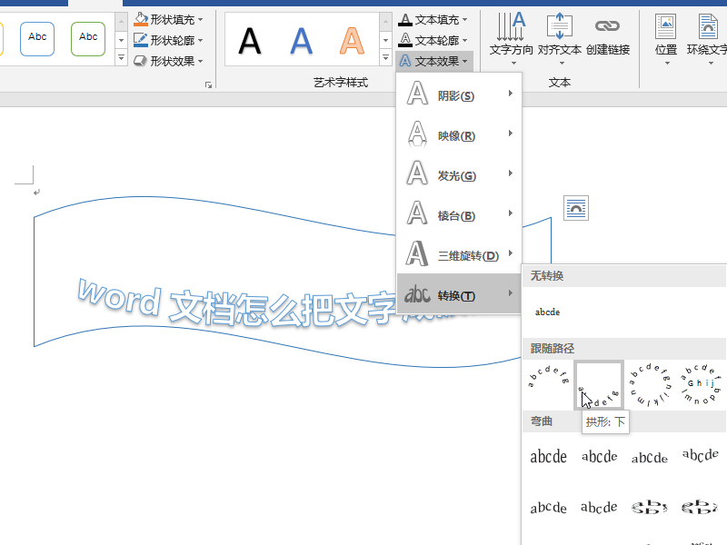Screen dimensions: 727x545
Task: Apply the 拱形: 下 arch-down path effect
Action: pos(599,384)
